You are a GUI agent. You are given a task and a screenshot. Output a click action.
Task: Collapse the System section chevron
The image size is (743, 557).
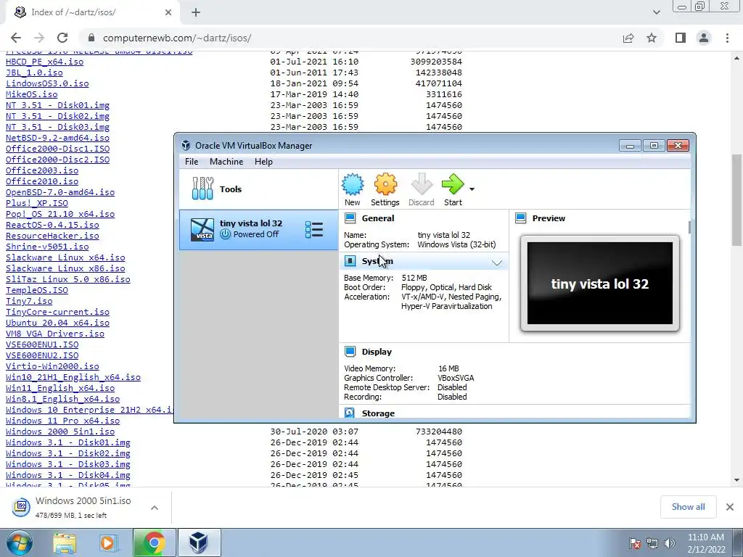496,263
